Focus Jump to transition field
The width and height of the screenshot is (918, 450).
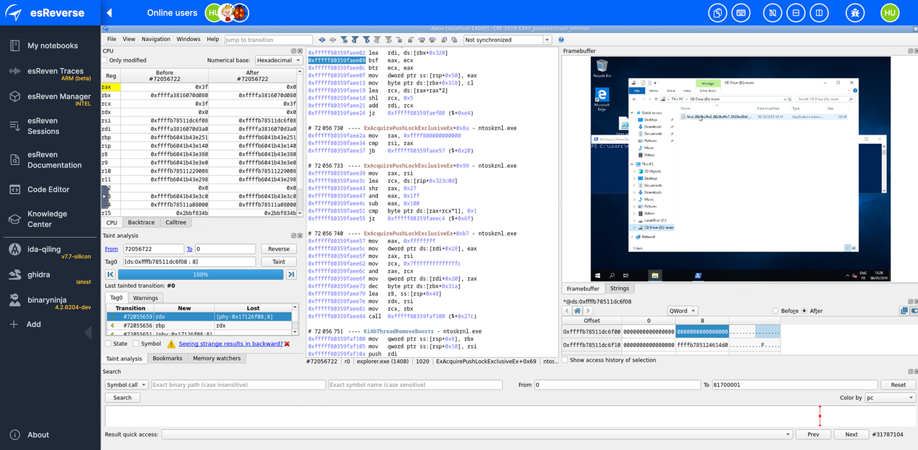[x=268, y=40]
